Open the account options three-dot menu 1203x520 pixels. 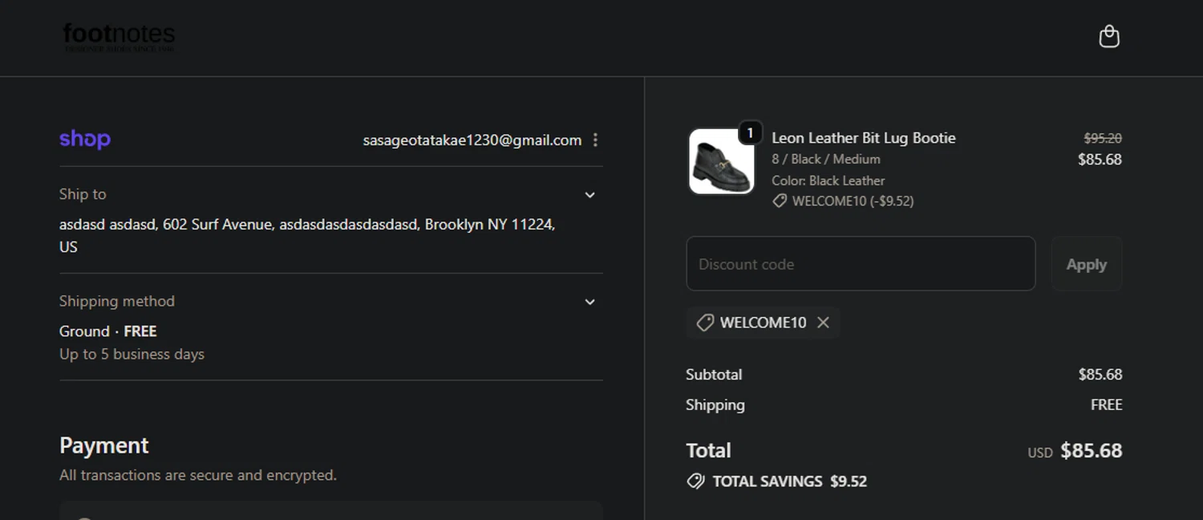click(595, 140)
